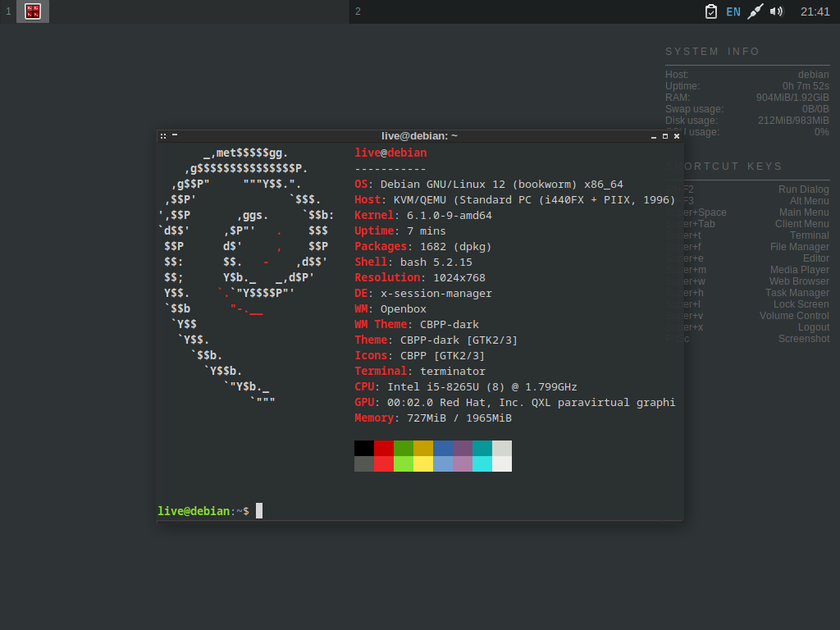Click the shell prompt cursor in the terminal

click(259, 511)
